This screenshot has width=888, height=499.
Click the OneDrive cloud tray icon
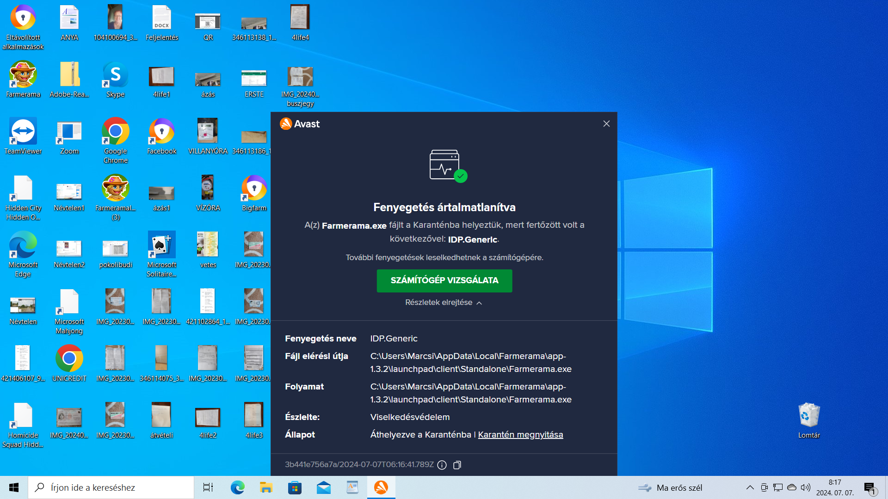pos(792,487)
